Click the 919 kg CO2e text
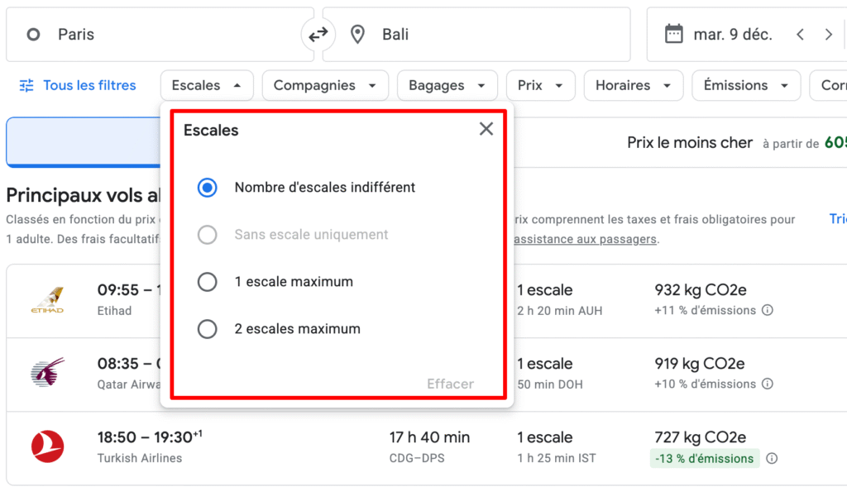Image resolution: width=847 pixels, height=501 pixels. (700, 364)
